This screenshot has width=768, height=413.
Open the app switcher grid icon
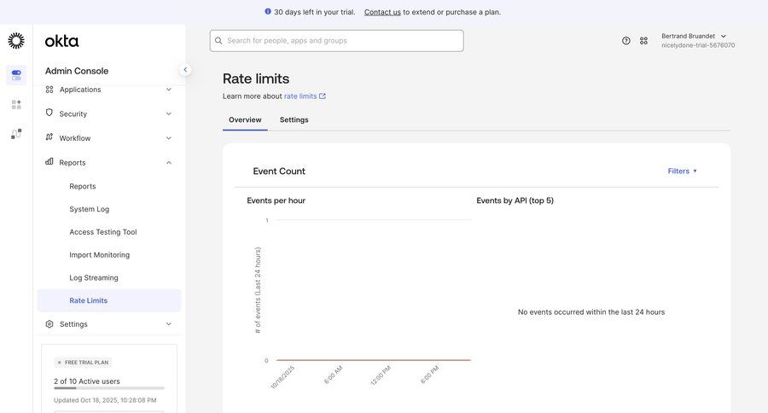click(x=643, y=41)
